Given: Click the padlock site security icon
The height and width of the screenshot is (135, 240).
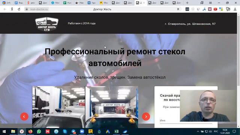Looking at the screenshot, I should [27, 9].
